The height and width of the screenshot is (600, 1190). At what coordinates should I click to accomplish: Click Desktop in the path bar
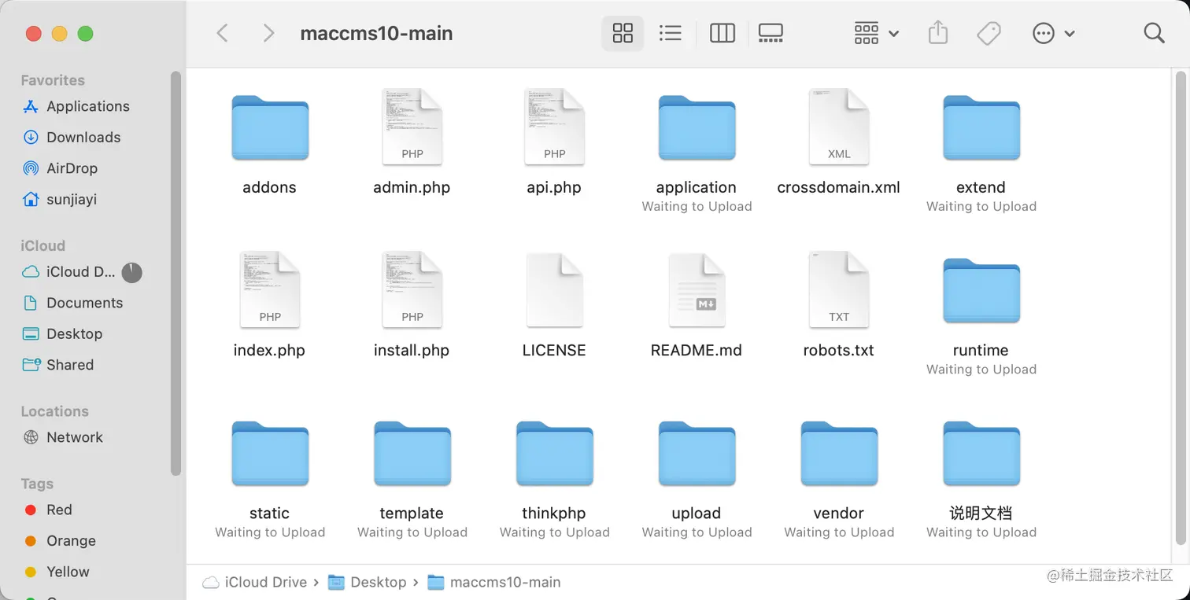[368, 582]
